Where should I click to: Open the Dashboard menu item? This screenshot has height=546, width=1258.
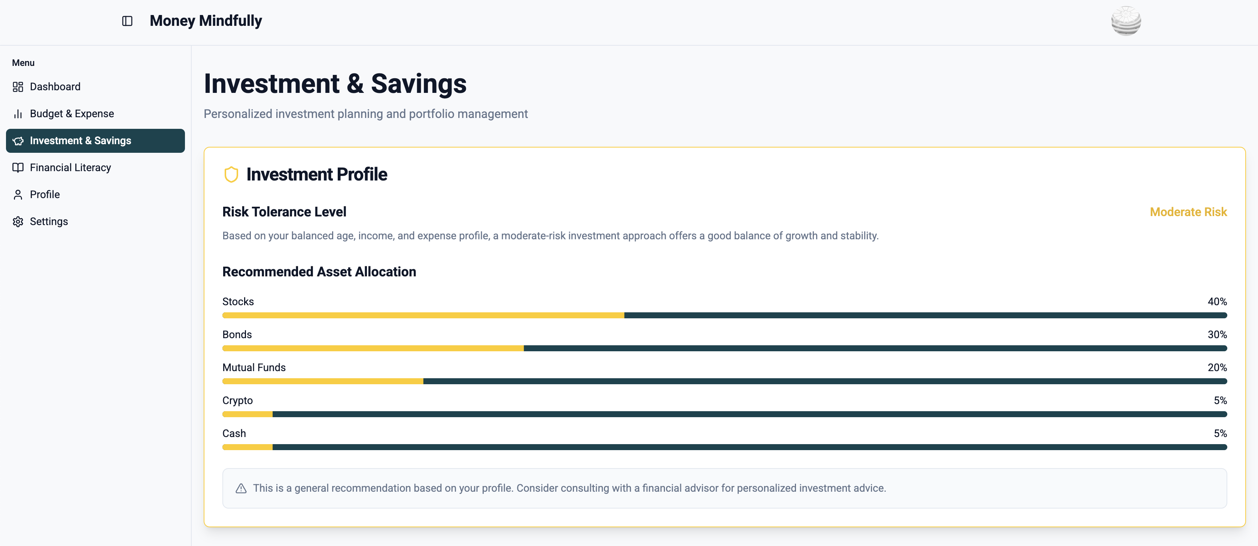(x=55, y=87)
